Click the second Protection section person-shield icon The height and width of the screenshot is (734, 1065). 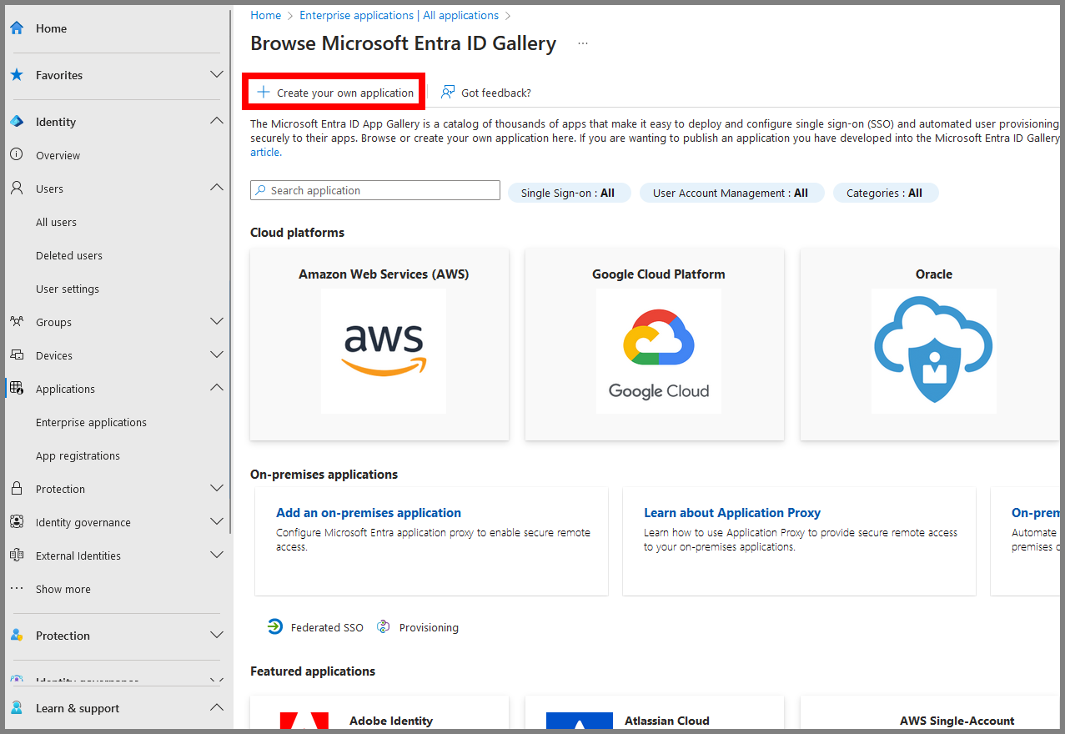pos(17,636)
